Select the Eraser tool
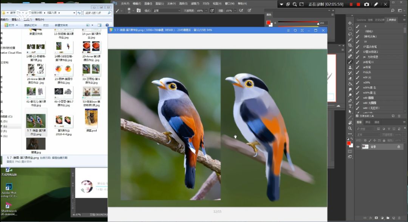 click(350, 78)
